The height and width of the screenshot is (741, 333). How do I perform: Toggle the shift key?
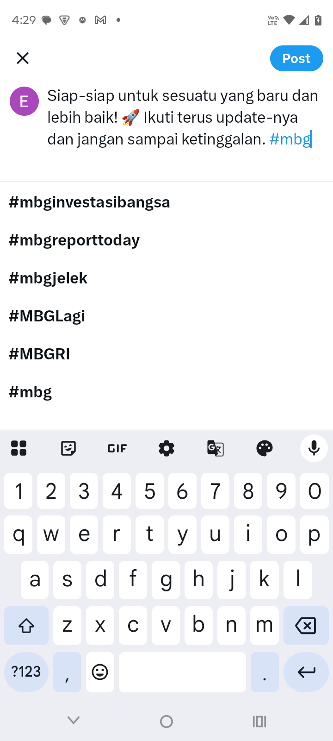pos(26,626)
